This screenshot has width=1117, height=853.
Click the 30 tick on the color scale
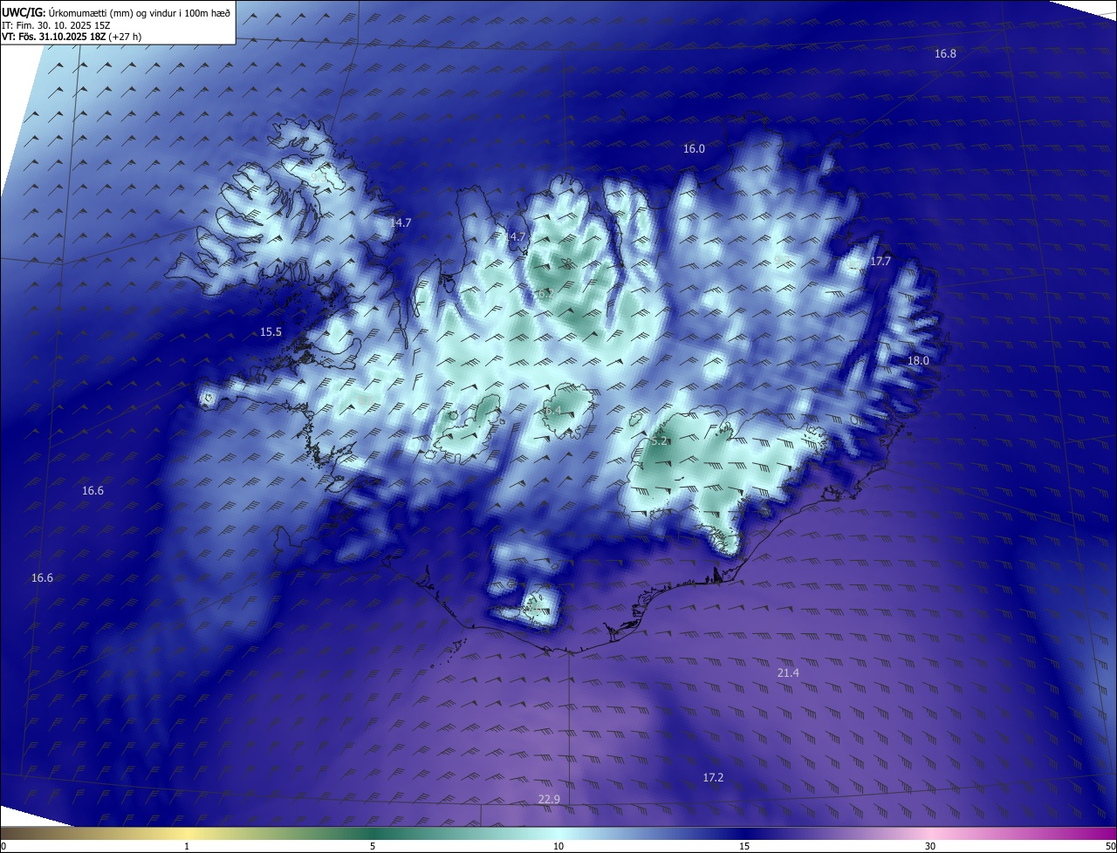(930, 846)
